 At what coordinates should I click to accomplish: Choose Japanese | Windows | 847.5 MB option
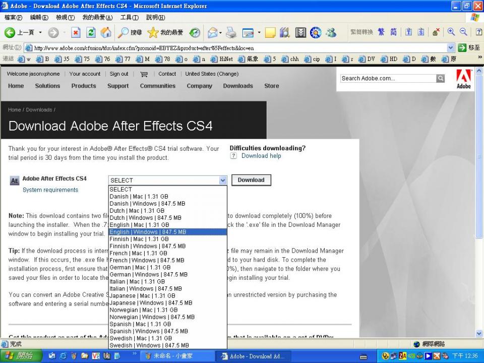click(x=168, y=303)
